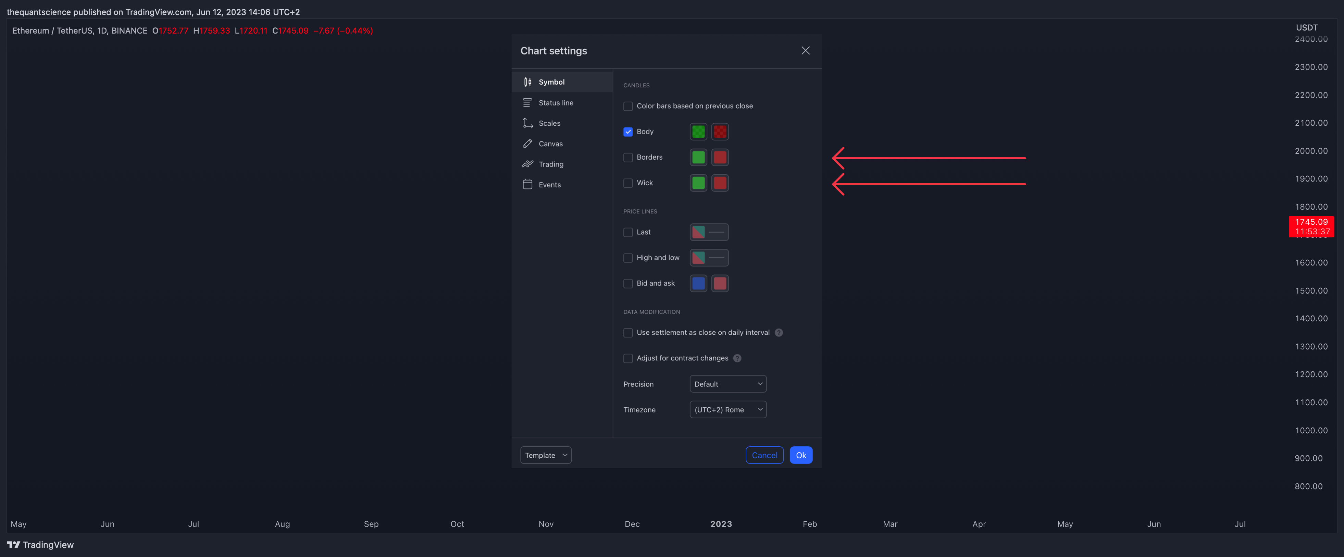Switch to the Canvas tab
This screenshot has height=557, width=1344.
click(x=562, y=144)
